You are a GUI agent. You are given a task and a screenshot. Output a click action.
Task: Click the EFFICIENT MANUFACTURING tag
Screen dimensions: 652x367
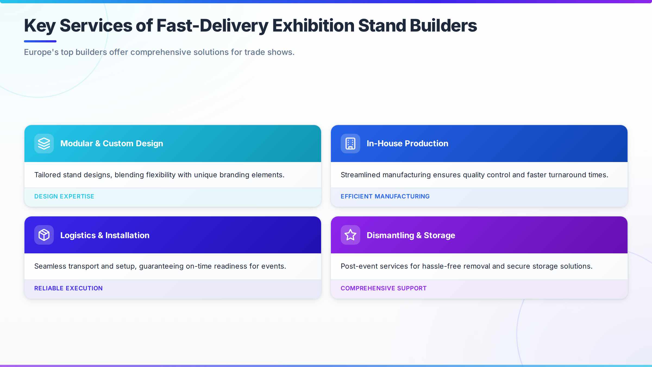click(x=385, y=196)
